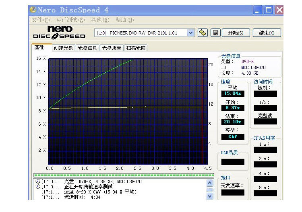This screenshot has height=212, width=302.
Task: Open the 文件(F) menu
Action: (x=41, y=20)
